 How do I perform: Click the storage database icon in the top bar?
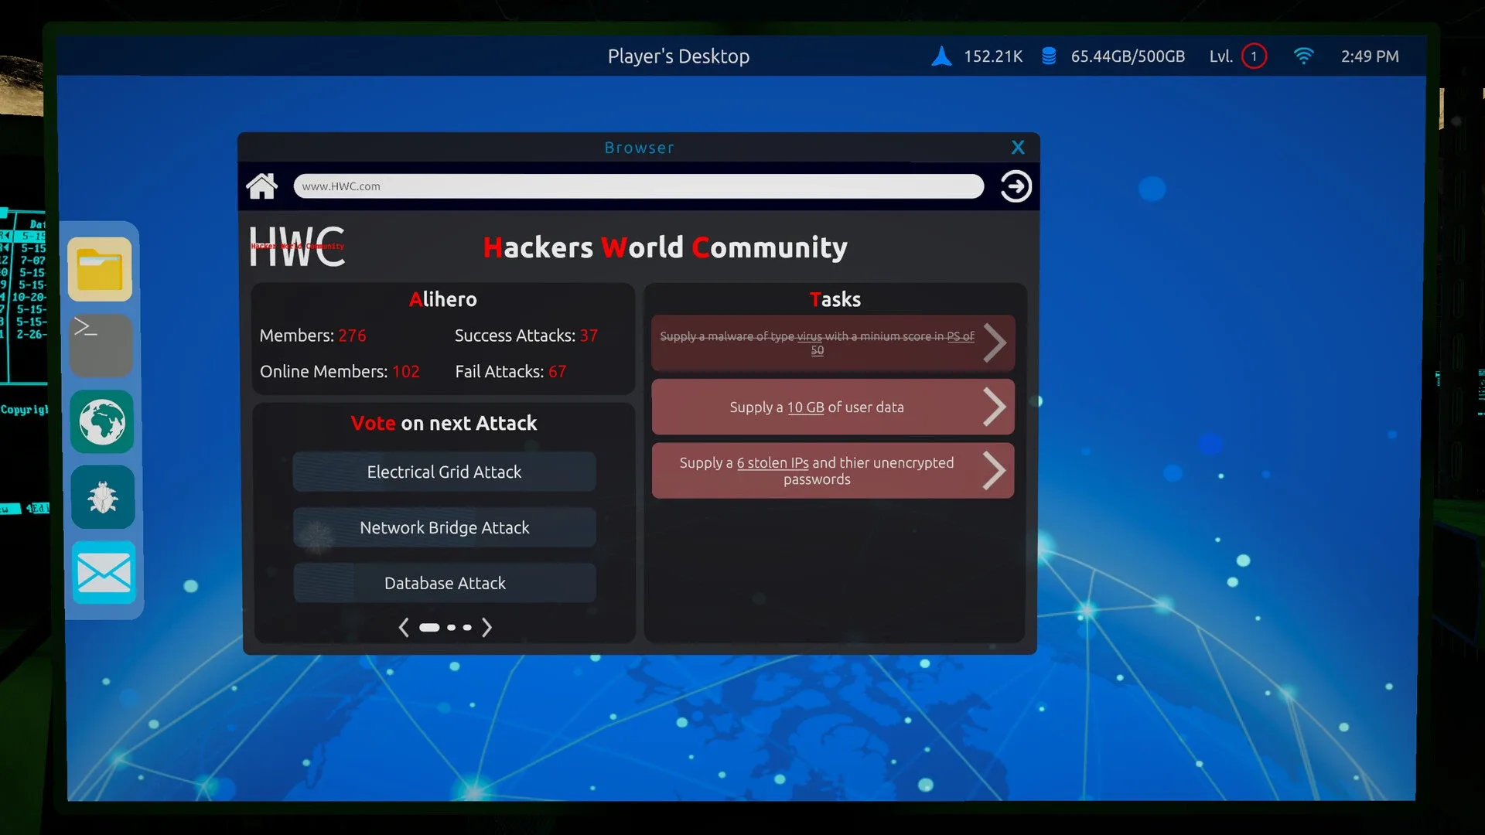point(1049,56)
